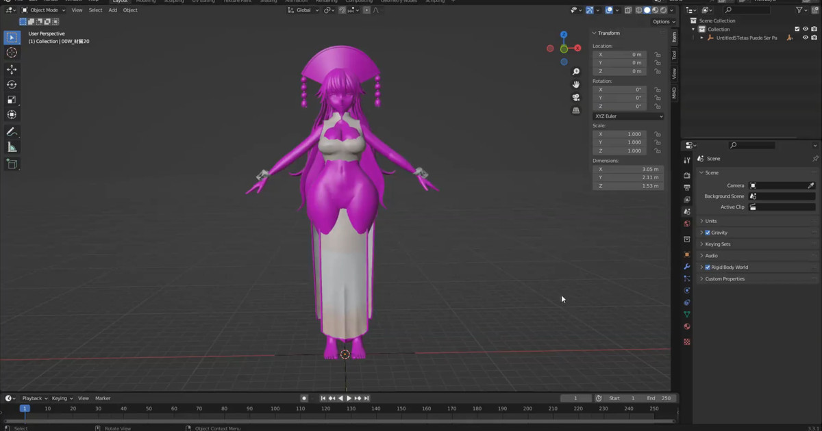Open World properties tab icon

tap(687, 224)
